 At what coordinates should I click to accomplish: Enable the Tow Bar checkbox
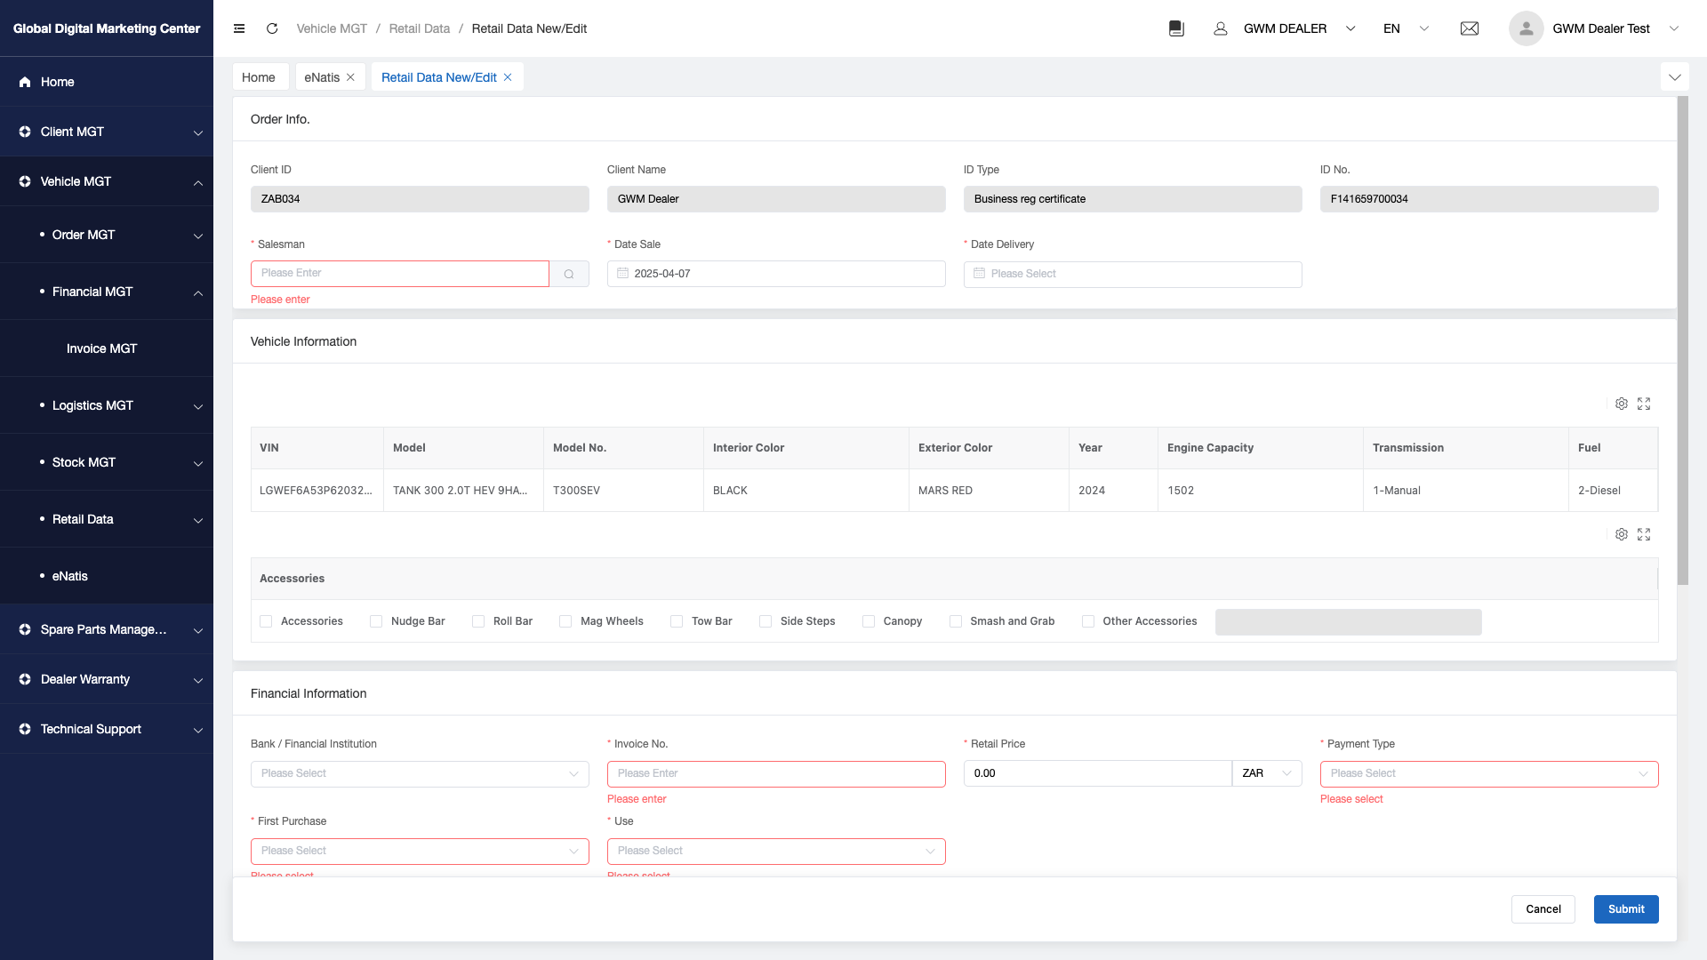pyautogui.click(x=677, y=621)
